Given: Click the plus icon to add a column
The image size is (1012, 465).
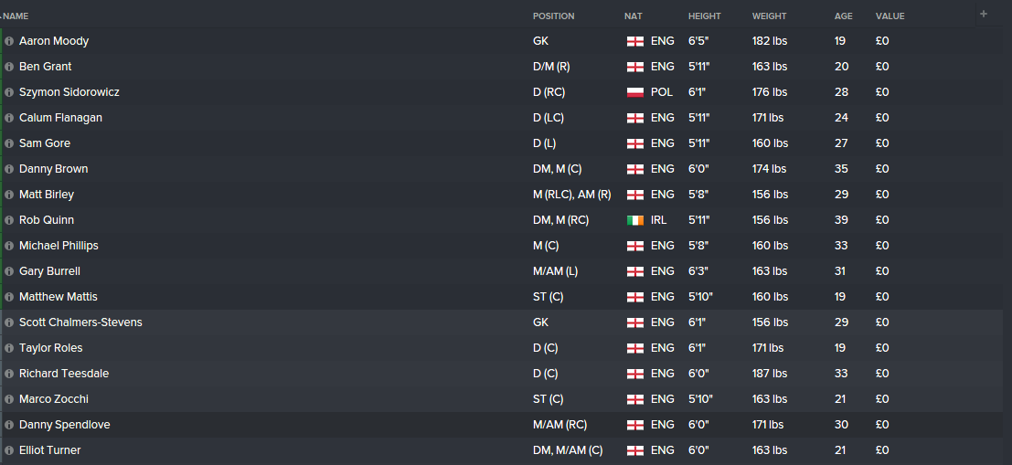Looking at the screenshot, I should click(x=984, y=14).
